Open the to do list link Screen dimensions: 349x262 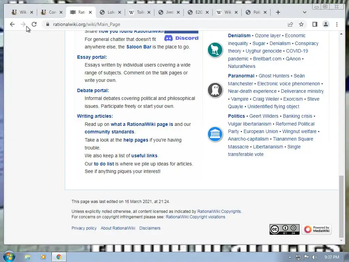point(104,164)
